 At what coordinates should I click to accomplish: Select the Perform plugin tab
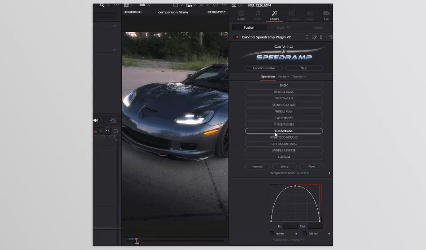point(284,77)
